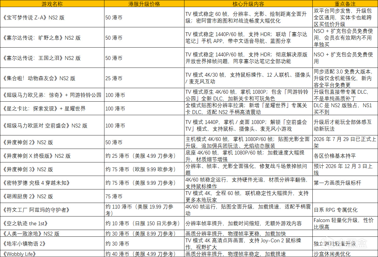Select the upgrade content mentioning "加新关卡和可玩角色"

(249, 95)
